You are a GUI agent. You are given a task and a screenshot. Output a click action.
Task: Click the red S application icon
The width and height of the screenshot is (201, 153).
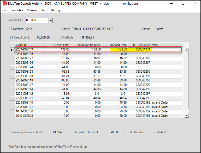click(x=5, y=3)
